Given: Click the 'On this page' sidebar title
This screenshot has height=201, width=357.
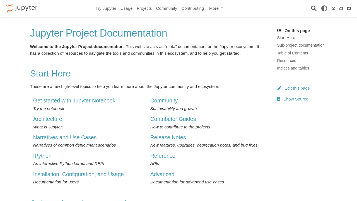Looking at the screenshot, I should (x=297, y=31).
